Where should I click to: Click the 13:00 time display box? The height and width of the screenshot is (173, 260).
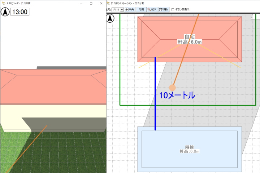19,12
